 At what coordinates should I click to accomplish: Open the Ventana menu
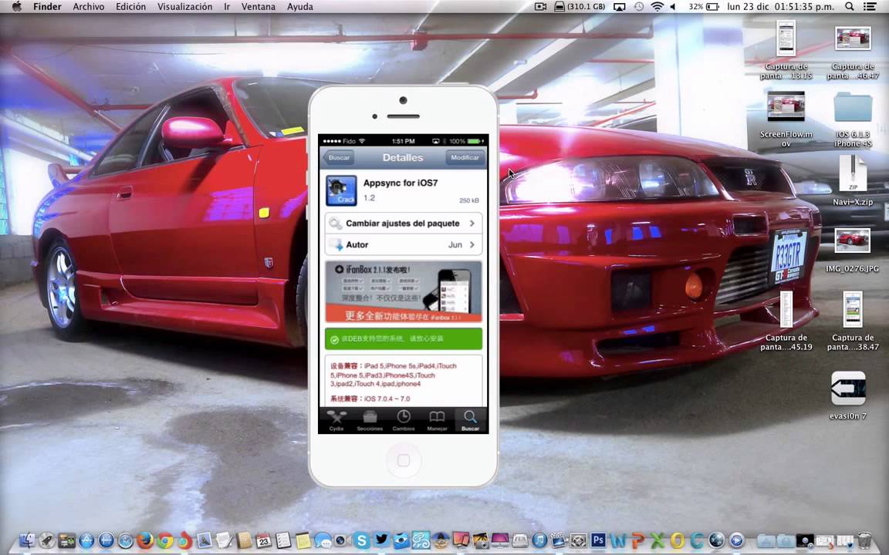258,7
